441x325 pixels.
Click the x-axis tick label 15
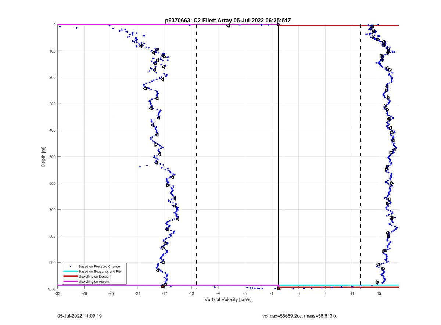(379, 293)
